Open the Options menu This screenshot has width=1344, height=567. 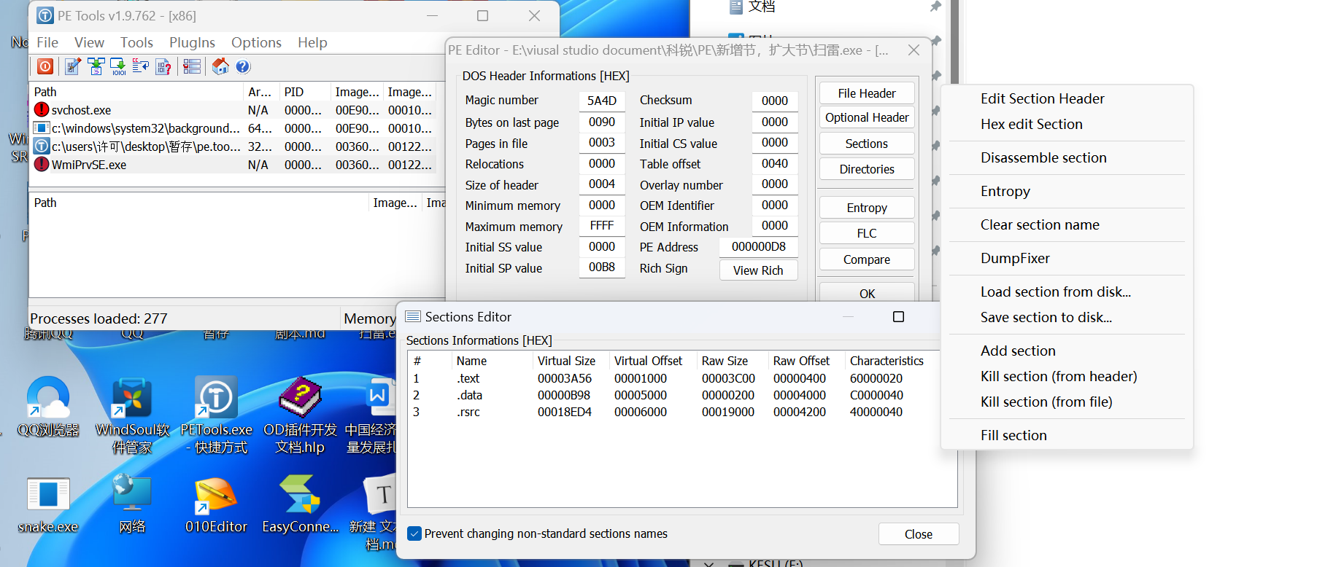tap(256, 42)
